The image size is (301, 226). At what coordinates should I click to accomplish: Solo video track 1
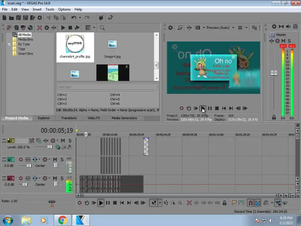70,141
